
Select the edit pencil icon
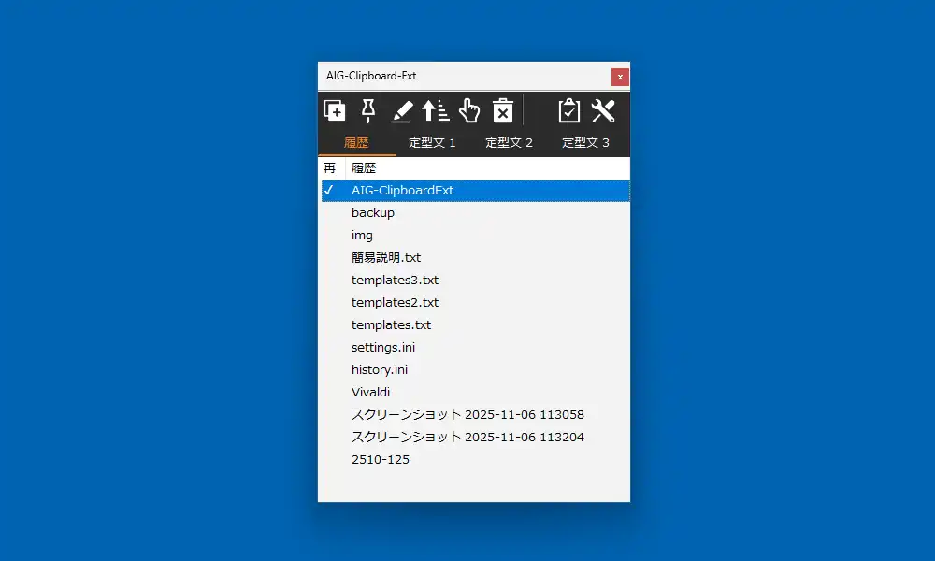(401, 111)
